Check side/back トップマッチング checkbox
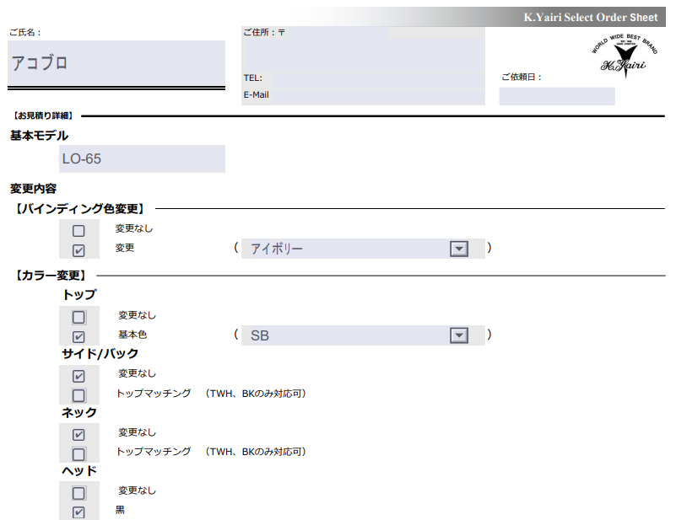This screenshot has width=676, height=520. (78, 395)
